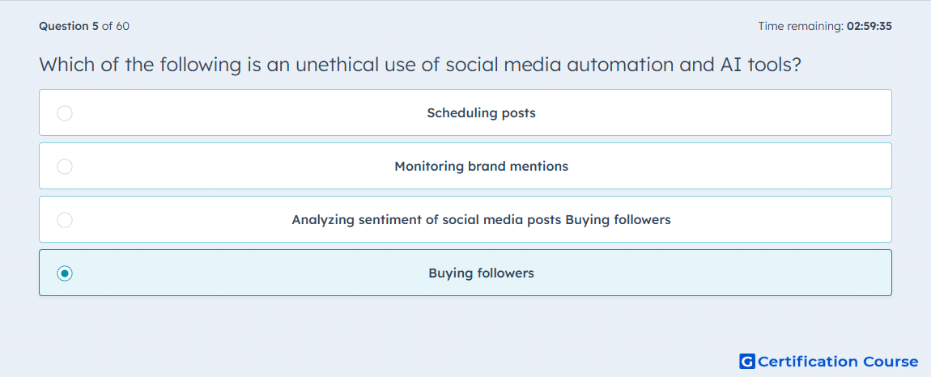Click the selected Buying followers radio button
This screenshot has height=377, width=931.
pyautogui.click(x=65, y=273)
